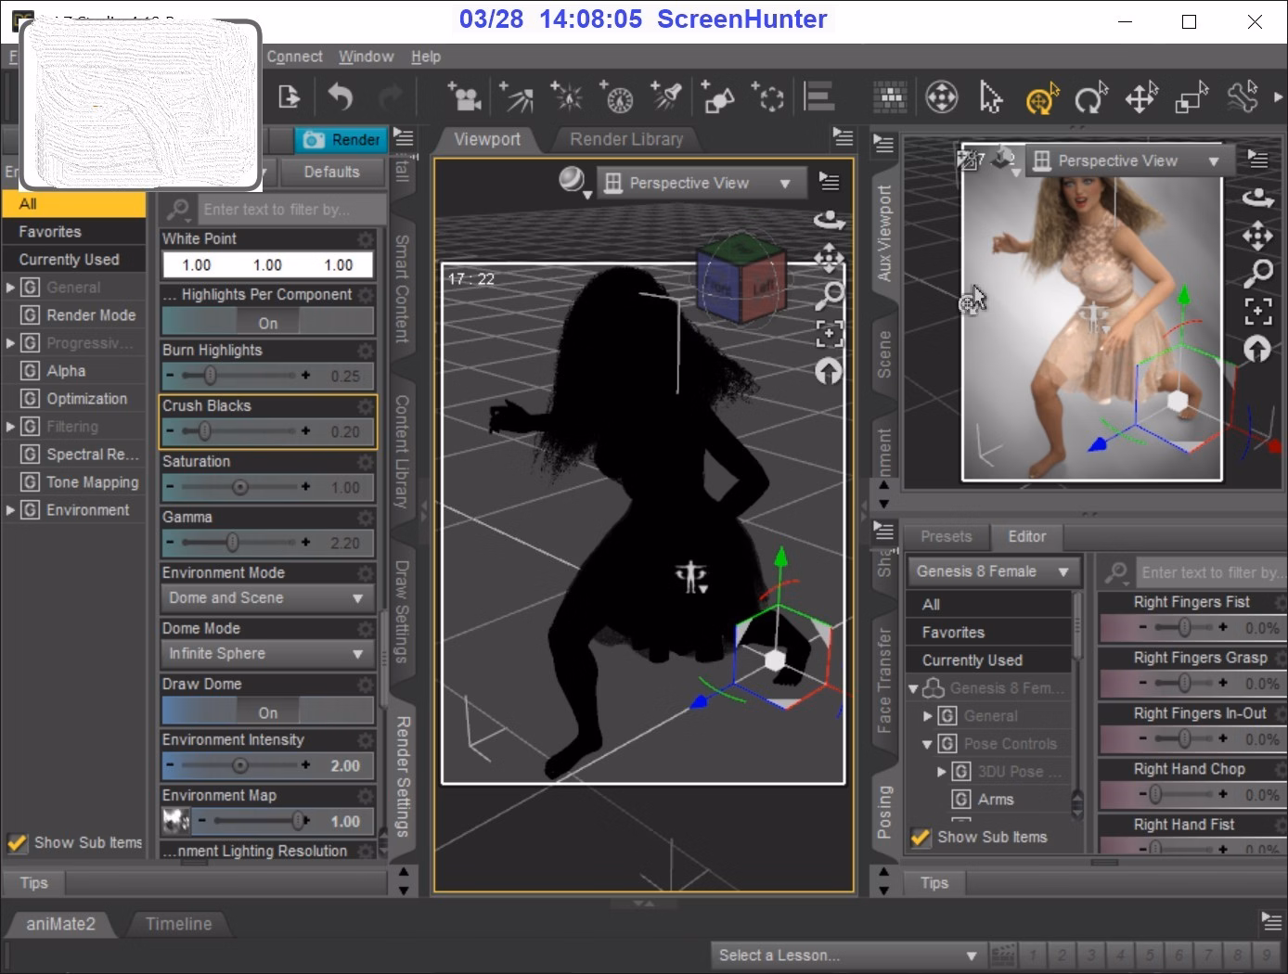The image size is (1288, 974).
Task: Click the main viewport's zoom magnifier icon
Action: [x=829, y=296]
